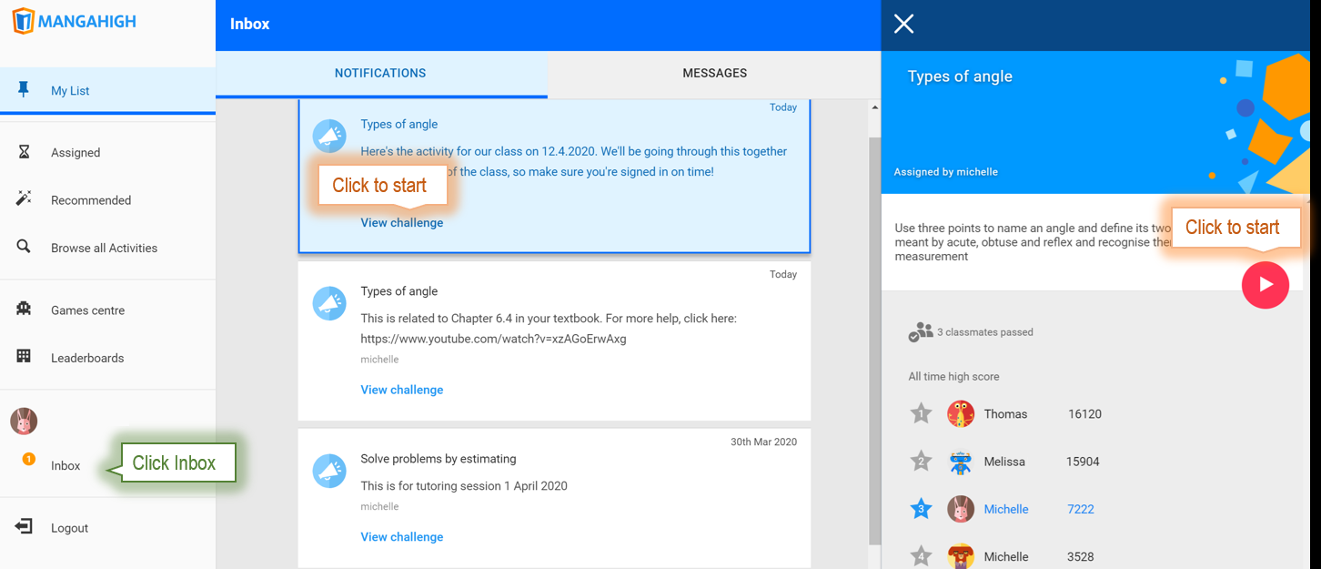Viewport: 1321px width, 569px height.
Task: Click the Recommended magic wand icon
Action: click(24, 198)
